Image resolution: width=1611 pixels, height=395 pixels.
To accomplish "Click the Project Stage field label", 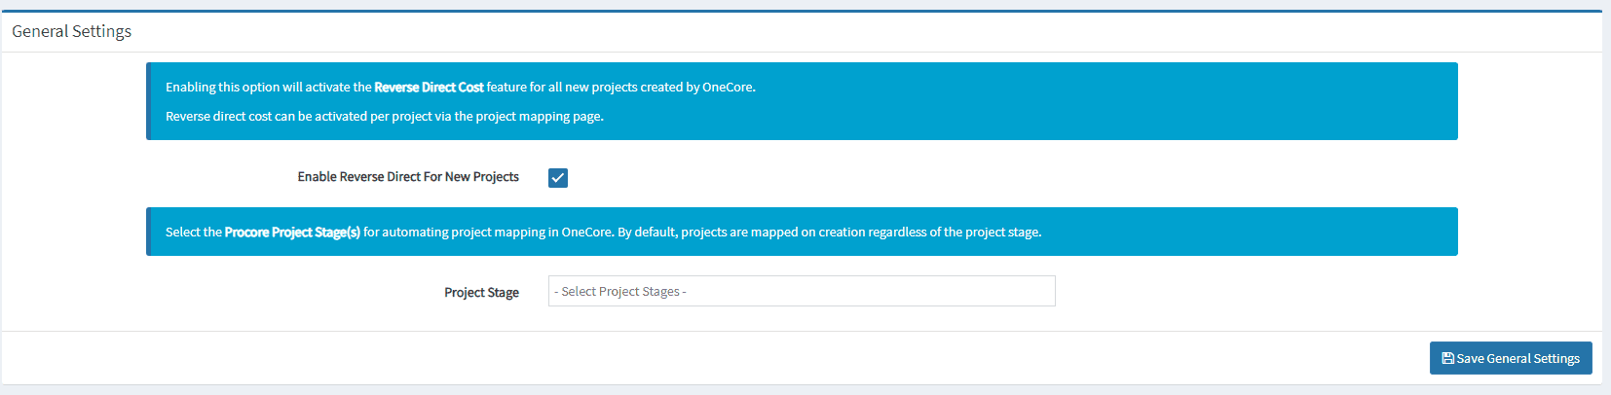I will (x=481, y=292).
